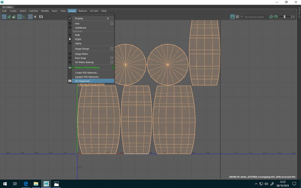Image resolution: width=301 pixels, height=188 pixels.
Task: Expand the texture list dropdown arrow
Action: [242, 17]
